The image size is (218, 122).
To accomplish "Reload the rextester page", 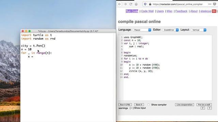I will pos(131,4).
